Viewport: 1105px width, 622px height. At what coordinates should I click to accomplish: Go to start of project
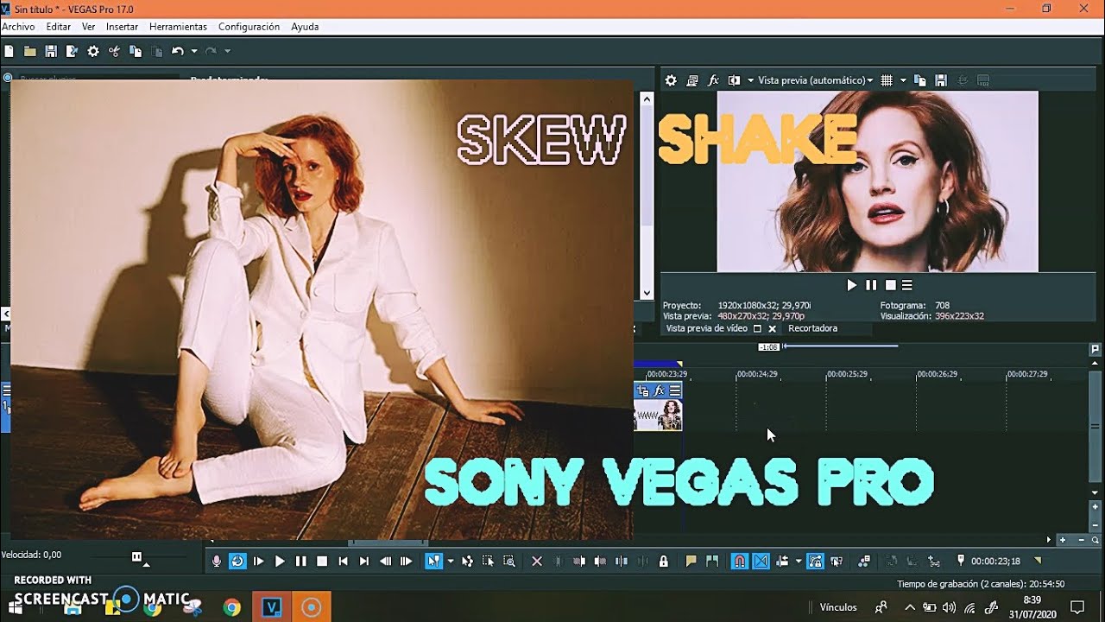343,562
